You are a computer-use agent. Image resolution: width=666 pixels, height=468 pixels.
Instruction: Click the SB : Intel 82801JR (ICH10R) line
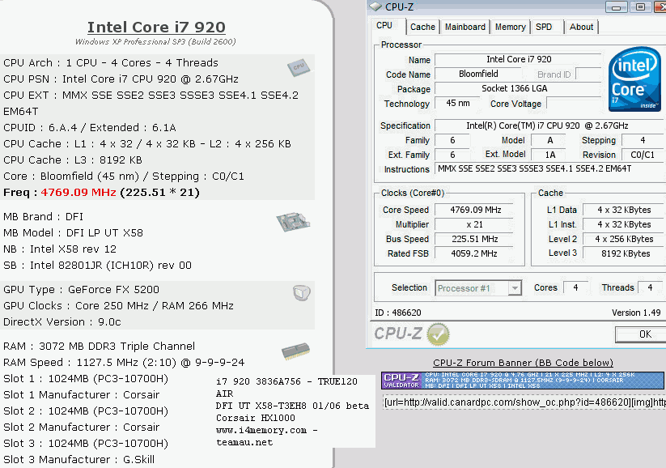click(x=97, y=266)
